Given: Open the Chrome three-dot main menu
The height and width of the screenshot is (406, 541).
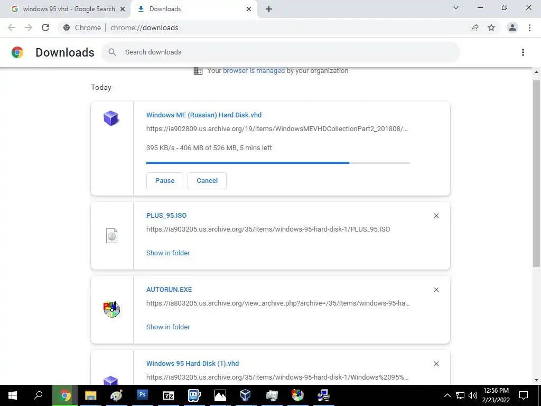Looking at the screenshot, I should (529, 27).
